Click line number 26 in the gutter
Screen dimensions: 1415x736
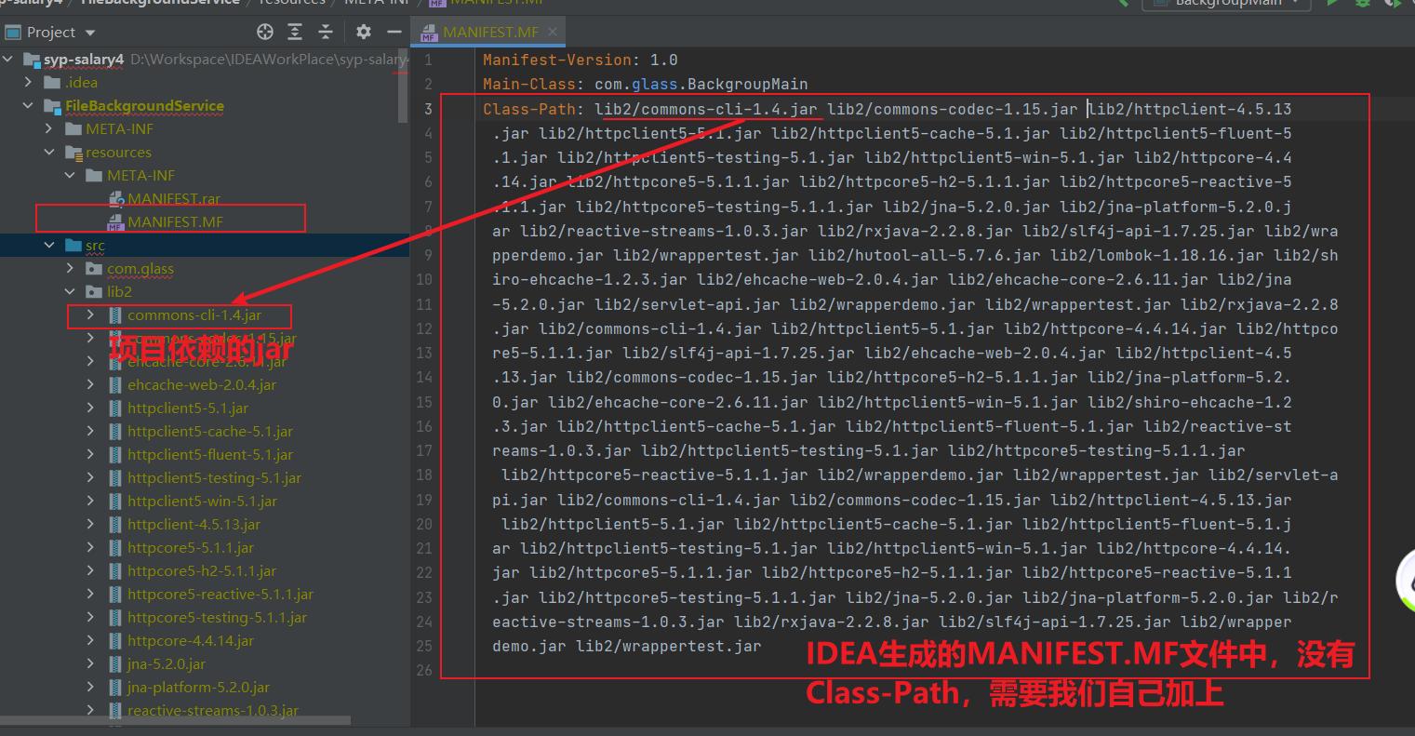(424, 670)
